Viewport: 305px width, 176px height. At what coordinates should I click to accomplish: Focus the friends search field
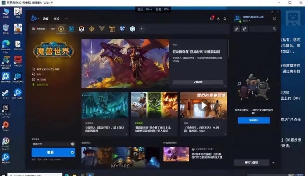(263, 29)
